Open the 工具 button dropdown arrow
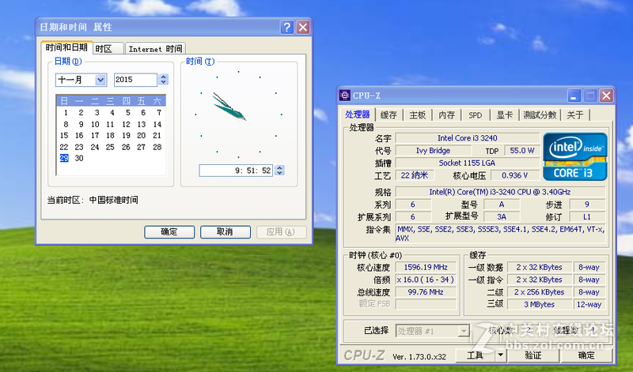633x372 pixels. pos(501,355)
